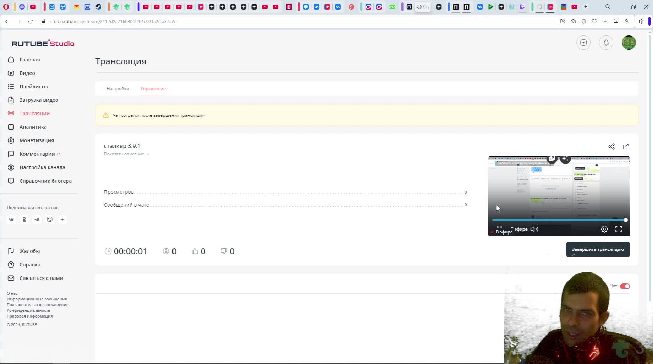The width and height of the screenshot is (653, 364).
Task: Open Справочник блогера
Action: click(x=39, y=181)
